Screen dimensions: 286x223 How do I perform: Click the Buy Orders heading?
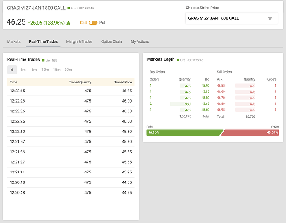157,72
